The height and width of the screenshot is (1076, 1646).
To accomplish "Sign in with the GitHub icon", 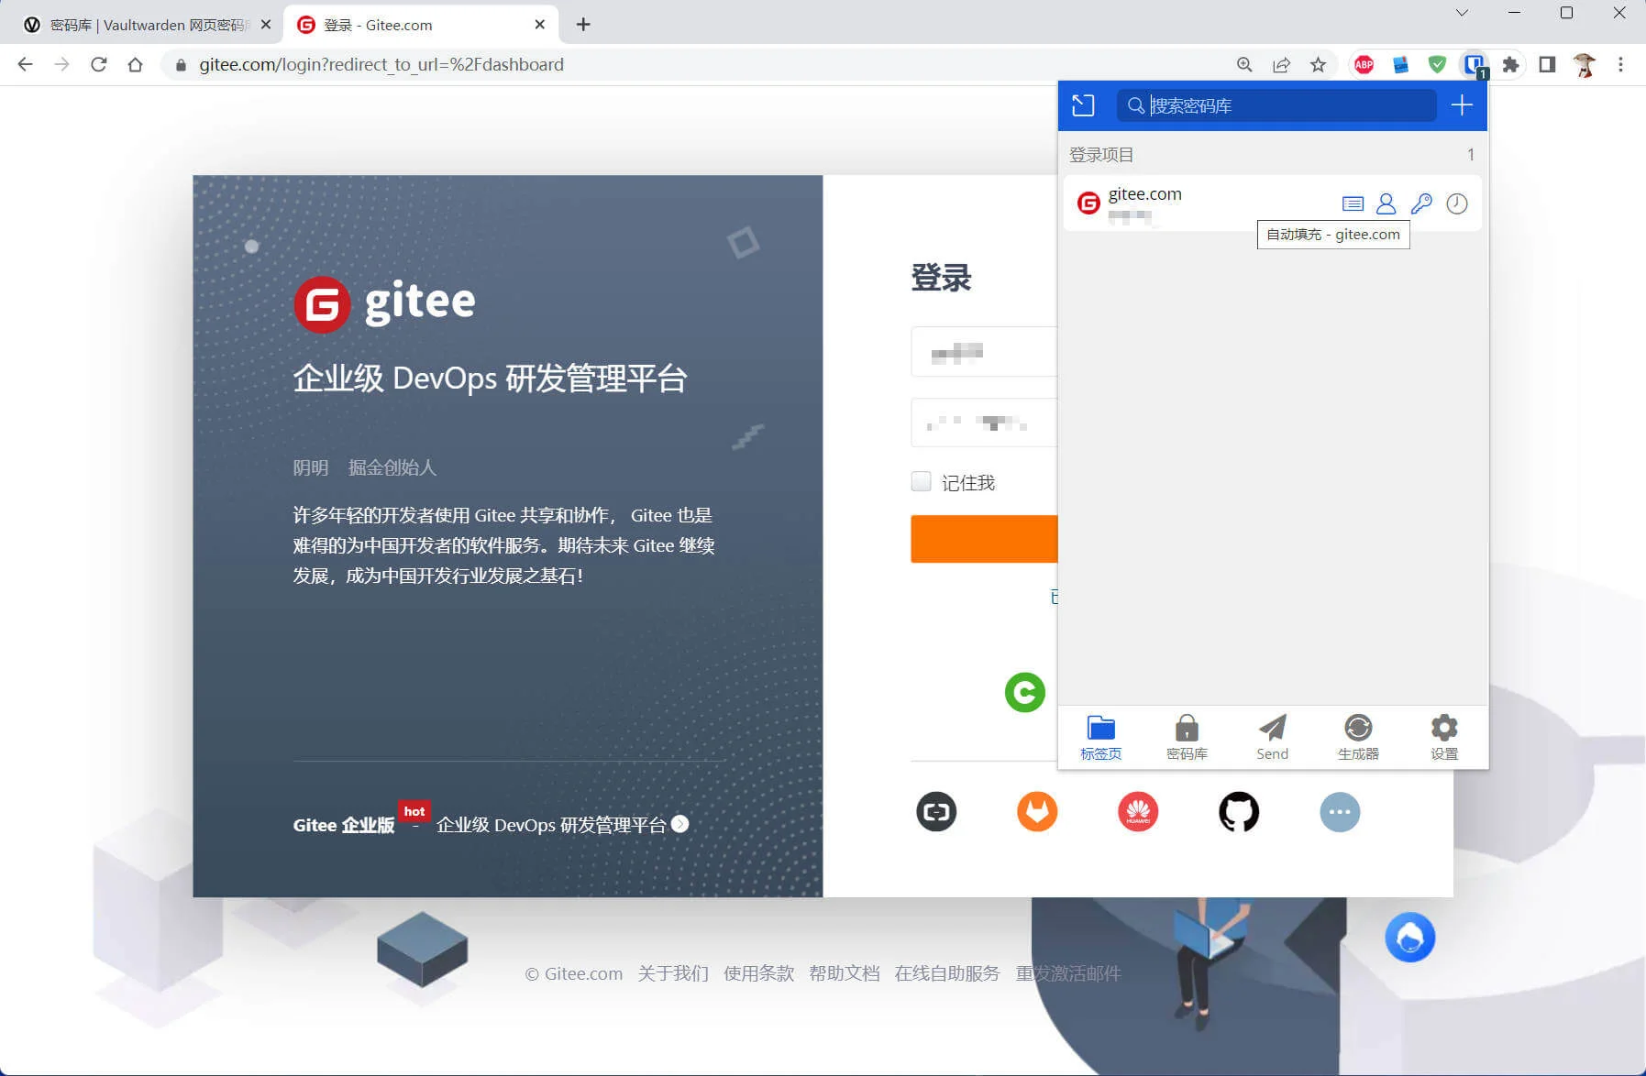I will click(1239, 812).
